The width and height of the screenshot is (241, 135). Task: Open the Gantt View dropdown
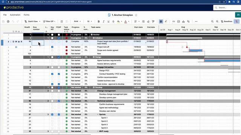[x=32, y=21]
